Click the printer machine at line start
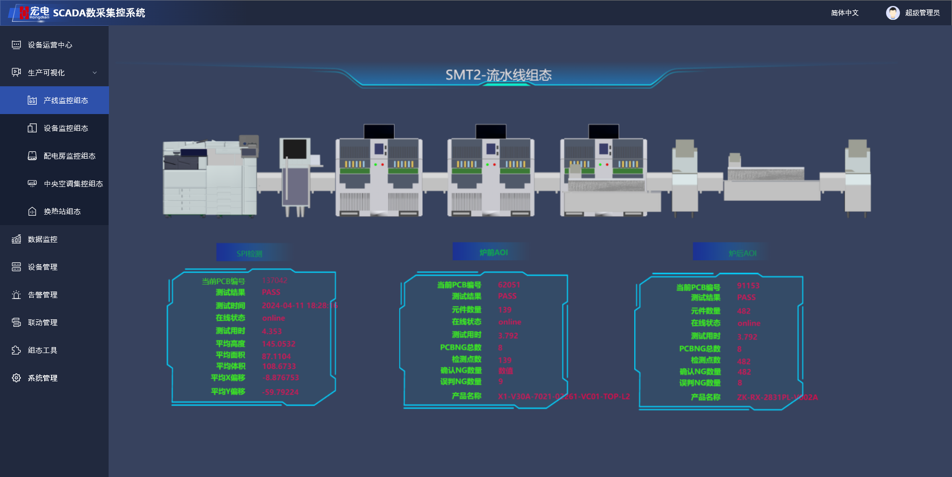 [210, 179]
